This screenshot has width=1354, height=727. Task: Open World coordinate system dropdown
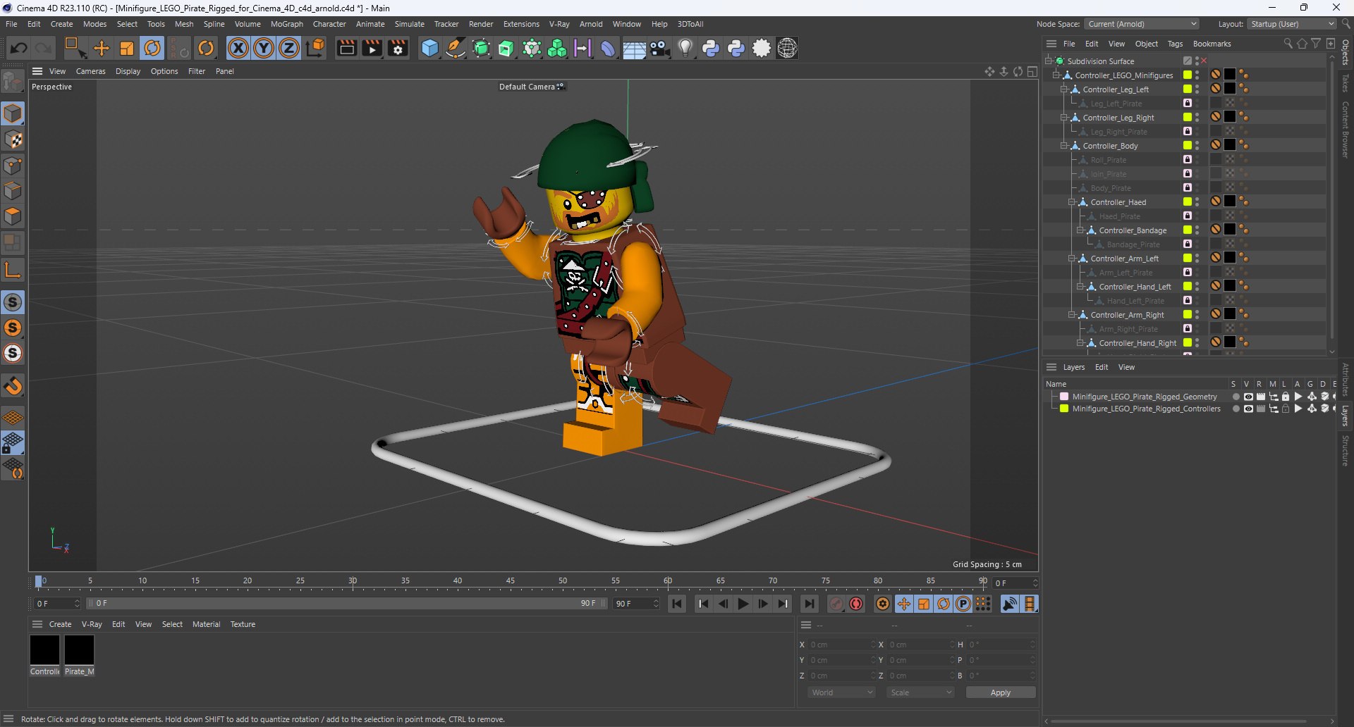point(841,692)
